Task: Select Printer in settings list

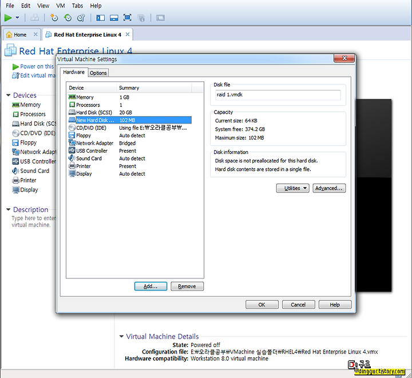Action: [x=130, y=166]
